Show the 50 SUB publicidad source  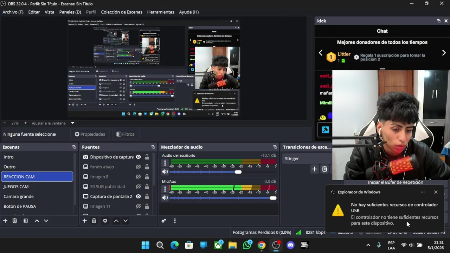(139, 187)
